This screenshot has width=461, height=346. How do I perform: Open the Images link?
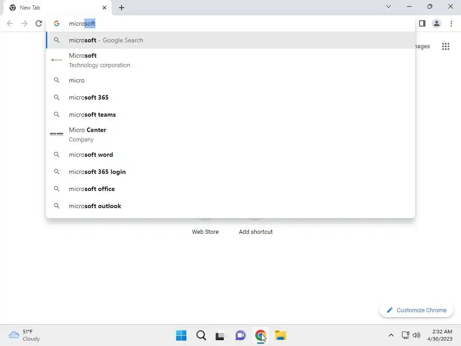422,46
